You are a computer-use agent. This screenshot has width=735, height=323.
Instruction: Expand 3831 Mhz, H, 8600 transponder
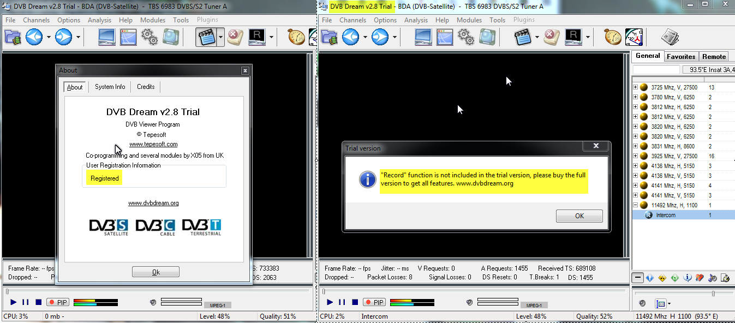[x=635, y=146]
